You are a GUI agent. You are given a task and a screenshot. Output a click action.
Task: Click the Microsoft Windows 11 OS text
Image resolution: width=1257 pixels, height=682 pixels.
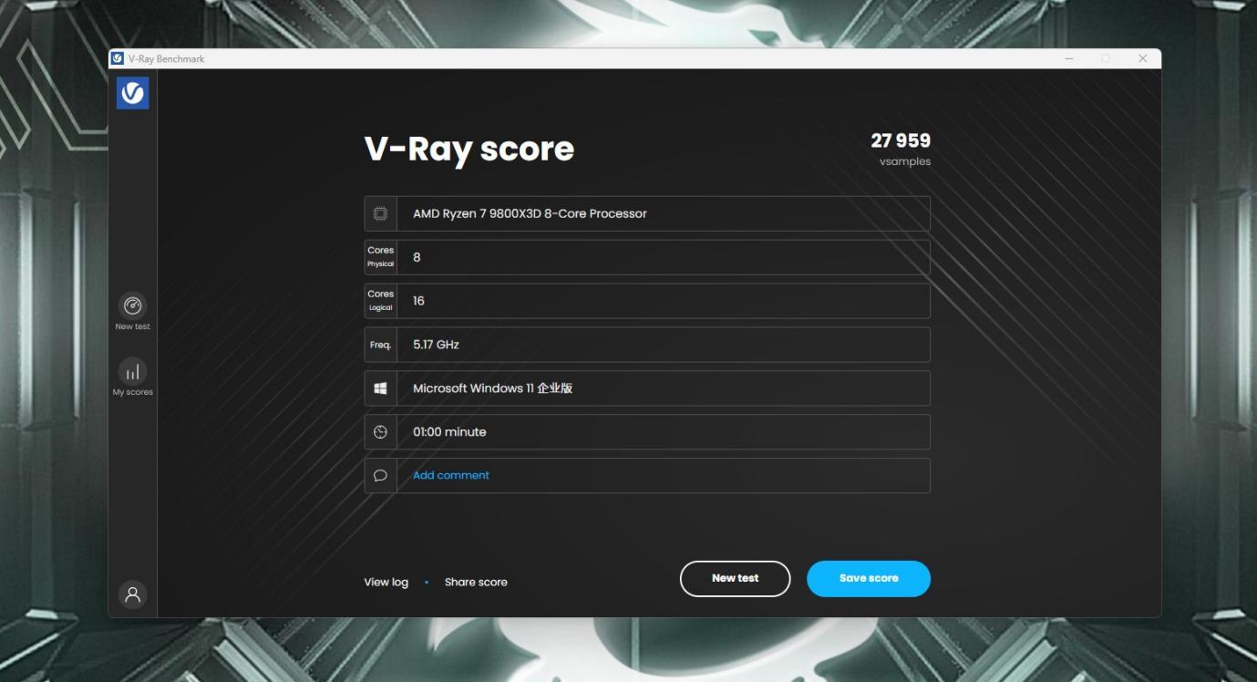click(492, 388)
